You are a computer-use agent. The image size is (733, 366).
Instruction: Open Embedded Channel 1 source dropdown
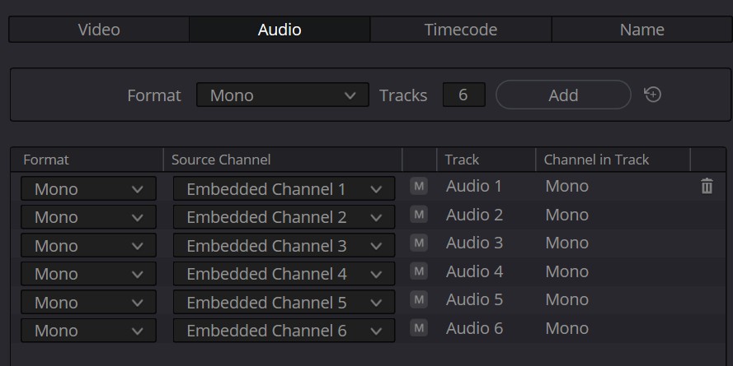(284, 189)
